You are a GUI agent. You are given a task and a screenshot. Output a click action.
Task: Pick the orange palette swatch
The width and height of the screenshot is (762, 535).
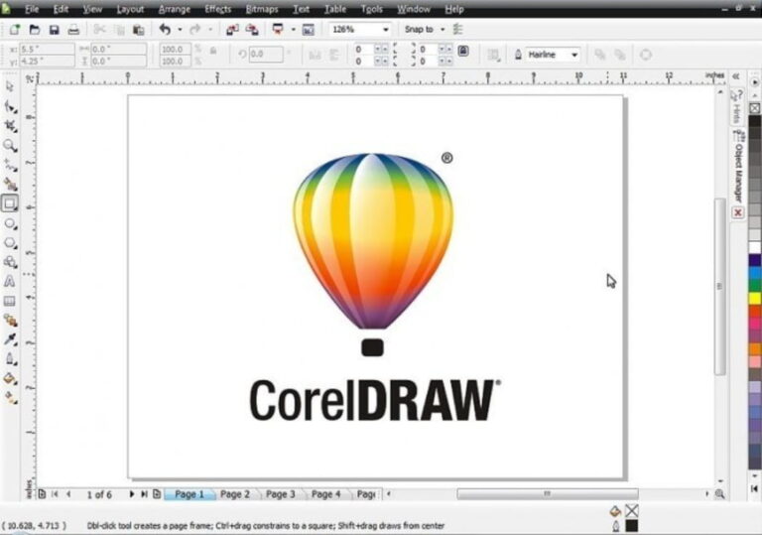755,348
